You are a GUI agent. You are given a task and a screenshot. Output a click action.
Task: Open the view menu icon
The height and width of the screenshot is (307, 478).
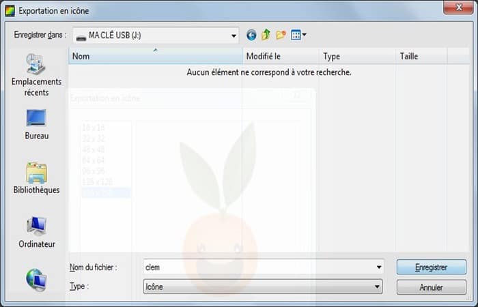[x=296, y=35]
